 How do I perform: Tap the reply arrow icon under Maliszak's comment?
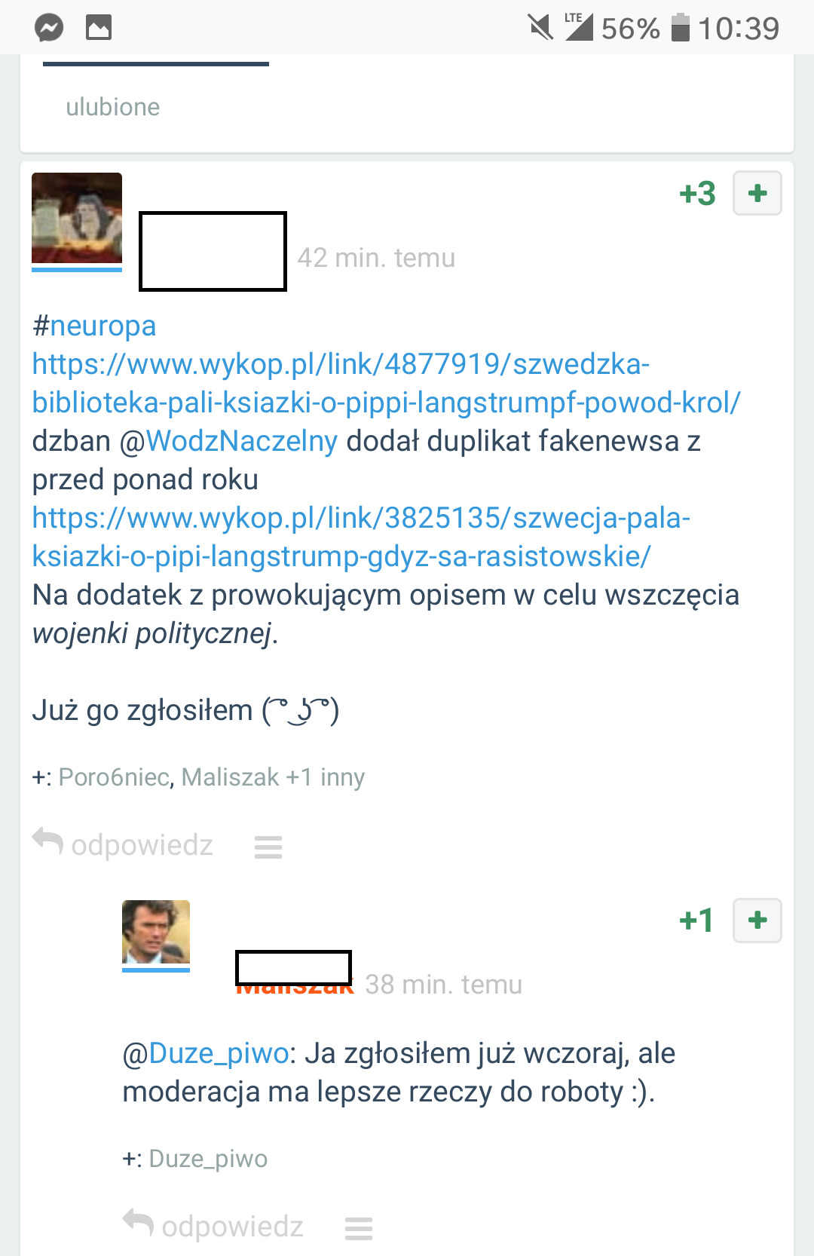138,1224
